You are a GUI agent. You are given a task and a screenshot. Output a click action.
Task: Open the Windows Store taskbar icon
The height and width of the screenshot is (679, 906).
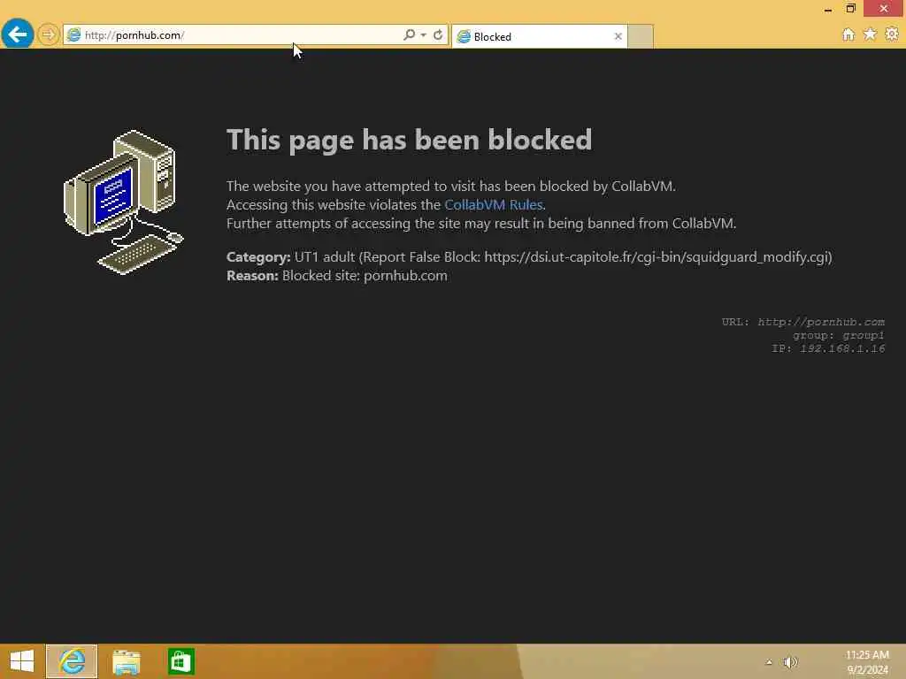point(180,661)
